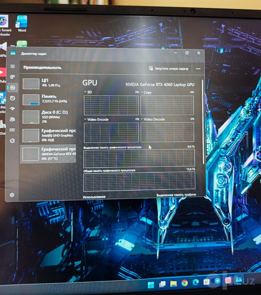Click the GPU heading text
The image size is (261, 295).
pyautogui.click(x=90, y=83)
